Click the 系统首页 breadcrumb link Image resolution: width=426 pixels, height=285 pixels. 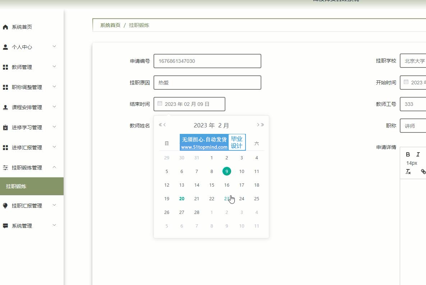[x=110, y=25]
